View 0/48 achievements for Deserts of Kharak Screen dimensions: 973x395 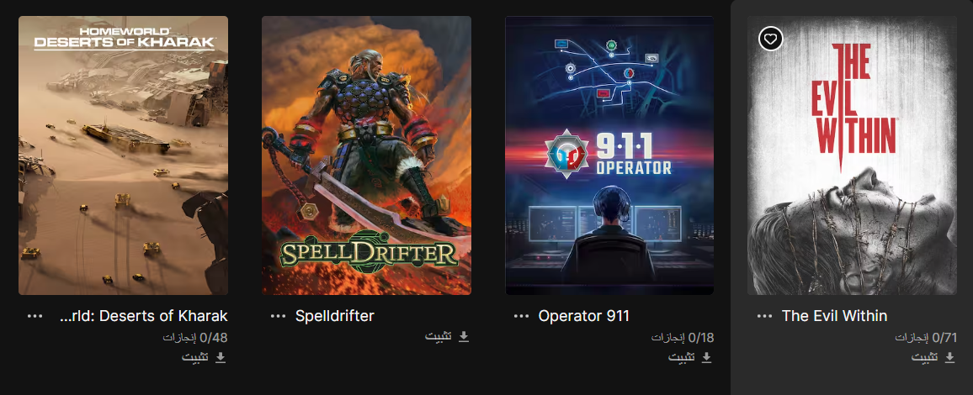coord(195,338)
